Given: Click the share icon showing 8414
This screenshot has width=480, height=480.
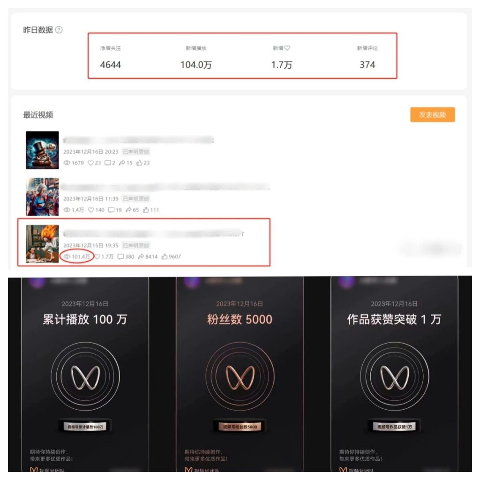Looking at the screenshot, I should (x=141, y=256).
